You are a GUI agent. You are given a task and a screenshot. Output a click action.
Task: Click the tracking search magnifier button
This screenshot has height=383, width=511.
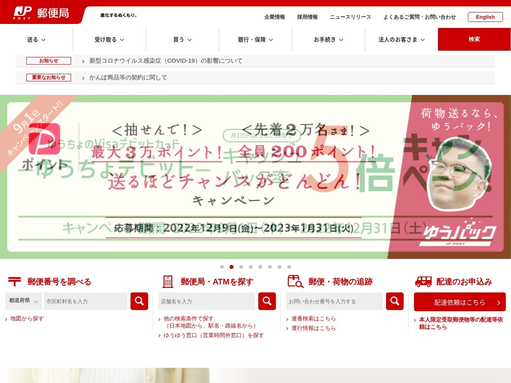coord(395,301)
